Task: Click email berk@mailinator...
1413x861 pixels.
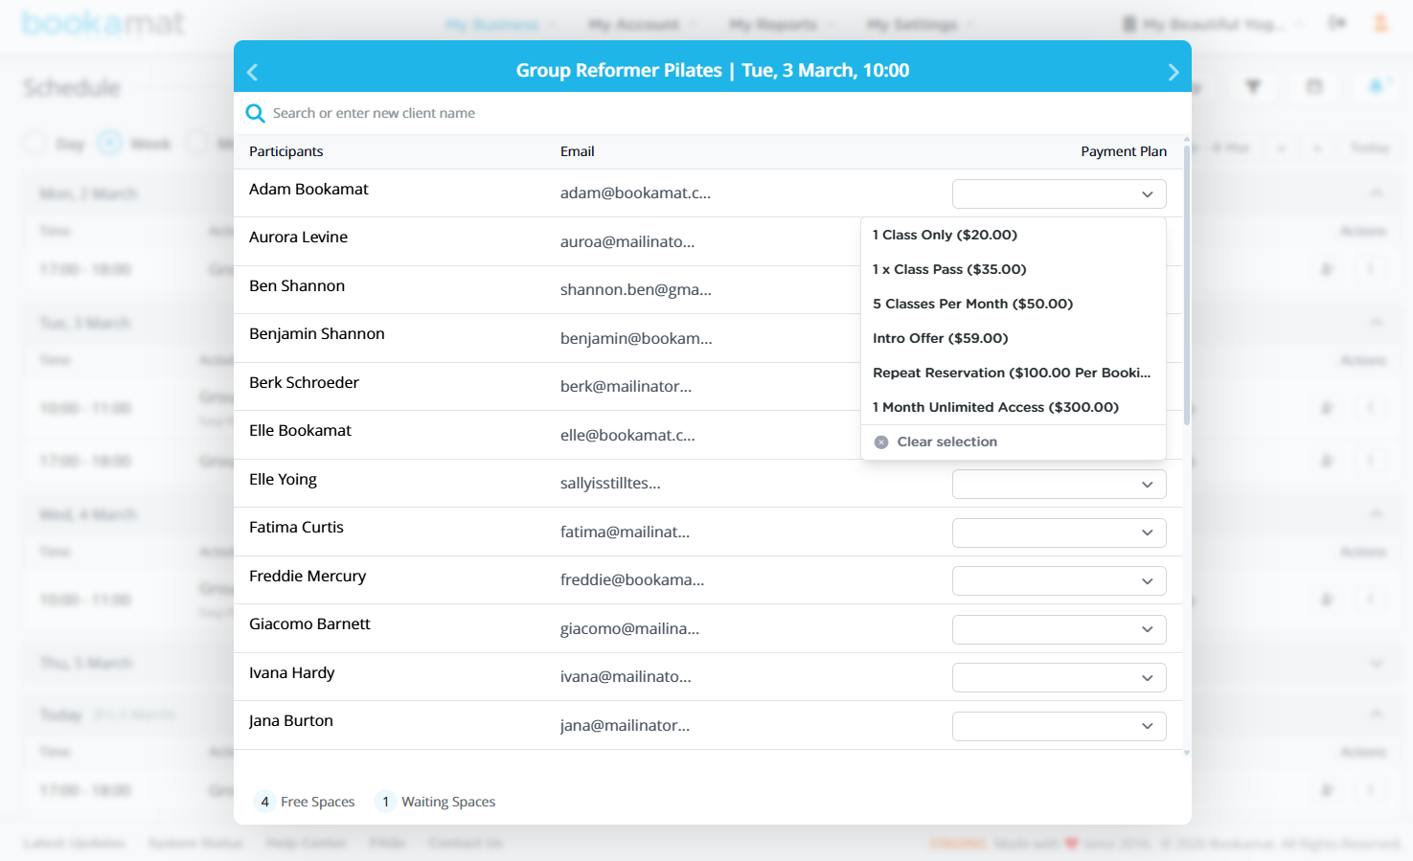Action: [626, 387]
